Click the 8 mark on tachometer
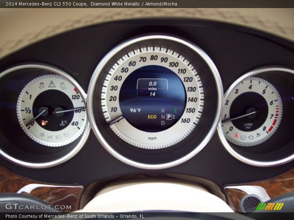Screen dimensions: 294x220 tap(264, 129)
